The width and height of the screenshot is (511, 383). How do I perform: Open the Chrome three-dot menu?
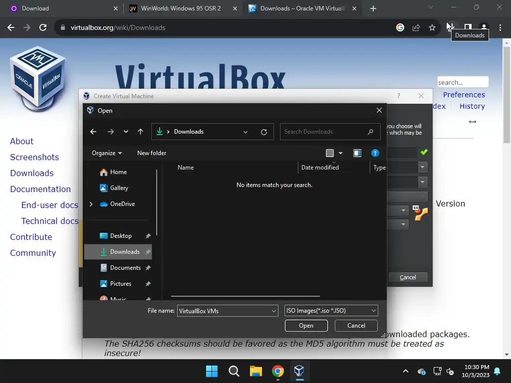[x=500, y=28]
